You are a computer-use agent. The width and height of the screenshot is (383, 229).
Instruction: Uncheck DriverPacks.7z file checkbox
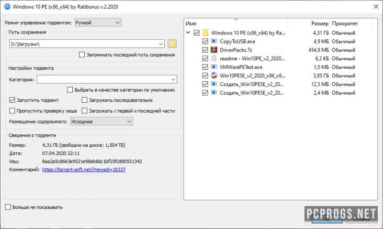(x=205, y=50)
